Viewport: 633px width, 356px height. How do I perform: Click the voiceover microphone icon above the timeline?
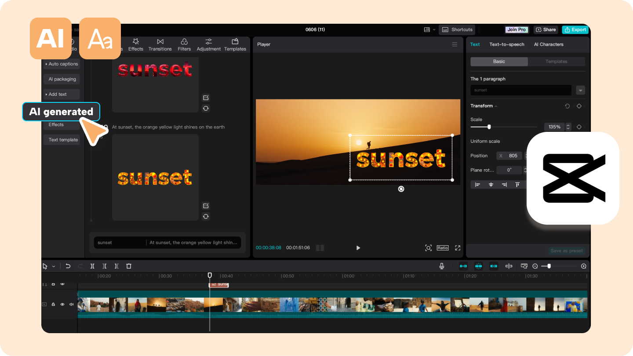click(x=441, y=266)
